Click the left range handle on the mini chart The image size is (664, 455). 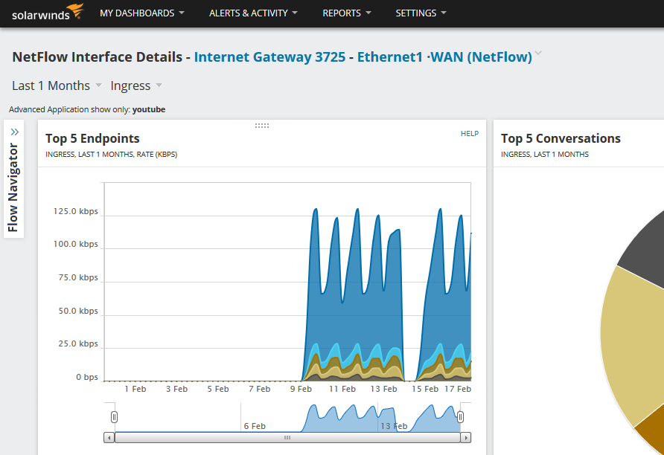[114, 416]
